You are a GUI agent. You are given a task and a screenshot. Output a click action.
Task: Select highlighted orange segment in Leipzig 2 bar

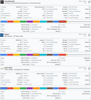point(36,55)
